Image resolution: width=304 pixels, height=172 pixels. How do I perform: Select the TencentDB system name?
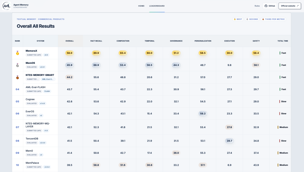coord(32,139)
